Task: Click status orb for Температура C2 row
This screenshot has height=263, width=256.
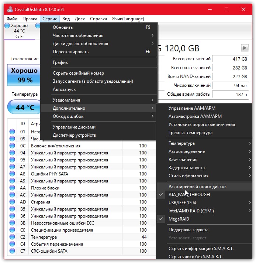Action: [x=12, y=237]
